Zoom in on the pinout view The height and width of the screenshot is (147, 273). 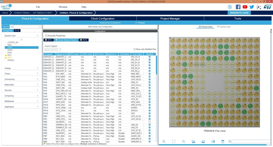(164, 142)
